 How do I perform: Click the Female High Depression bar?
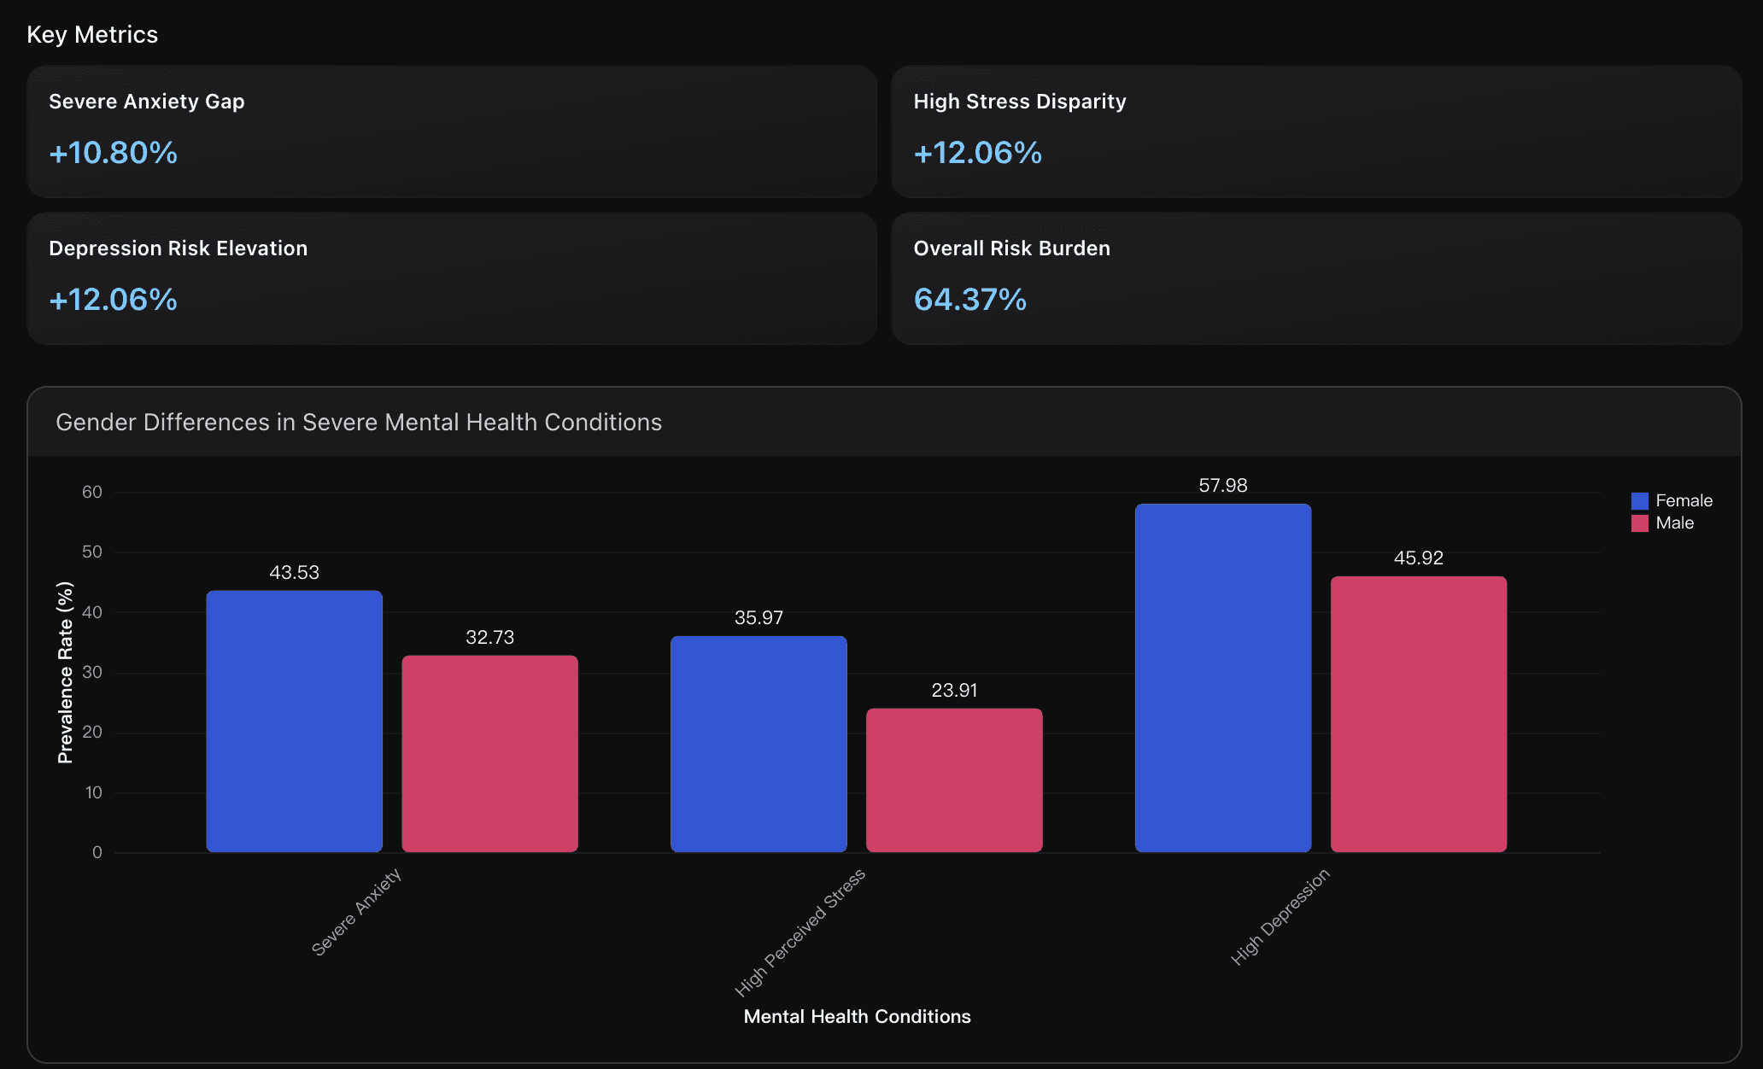pyautogui.click(x=1222, y=678)
